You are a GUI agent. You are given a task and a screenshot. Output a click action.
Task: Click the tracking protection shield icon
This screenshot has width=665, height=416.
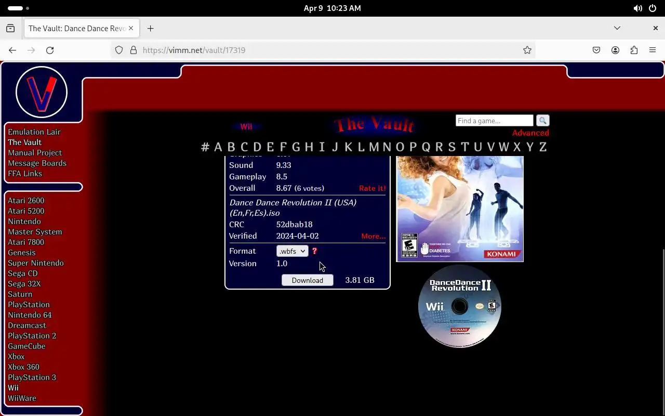pyautogui.click(x=119, y=50)
